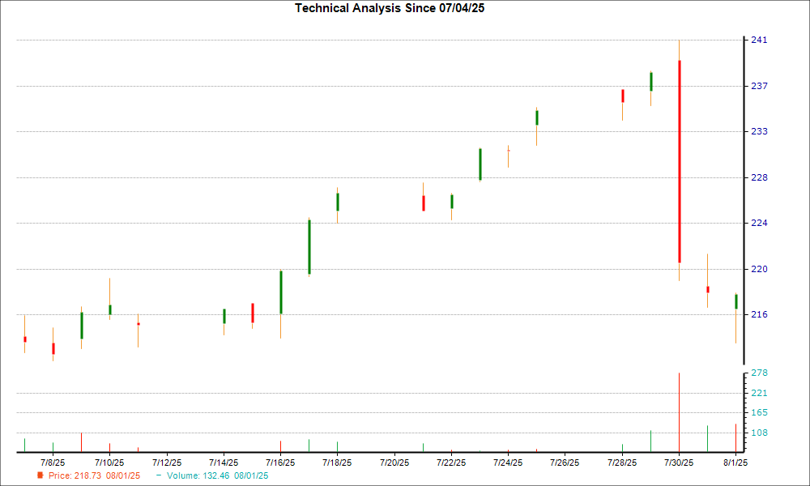Select the tall red candlestick on 7/30/25
This screenshot has height=486, width=810.
point(680,162)
